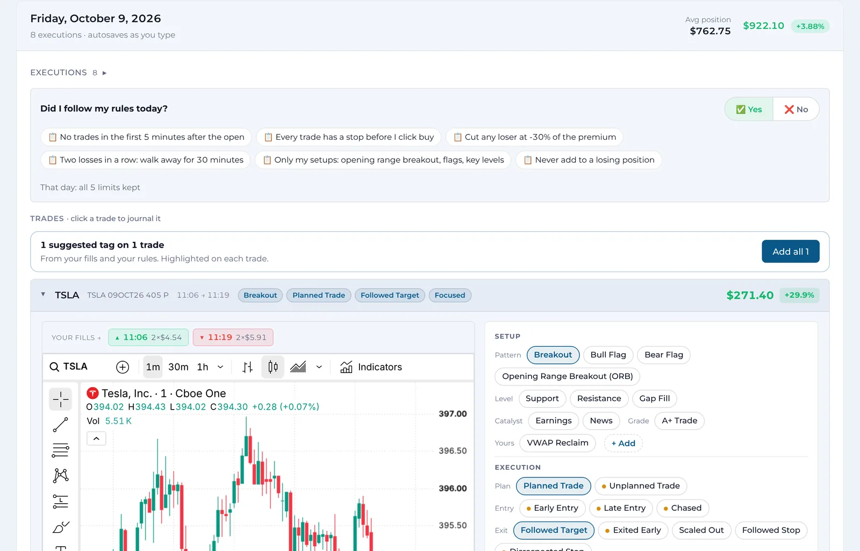Select the chart pattern drawing tool
This screenshot has height=551, width=860.
point(61,475)
